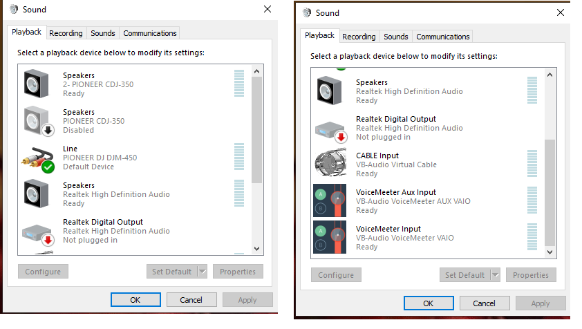Viewport: 582px width, 329px height.
Task: Open Playback tab in right Sound window
Action: [319, 35]
